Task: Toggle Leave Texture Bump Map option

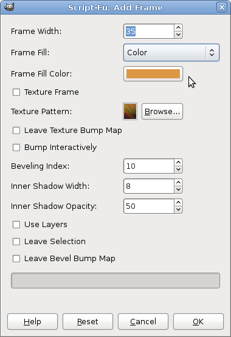Action: tap(16, 131)
